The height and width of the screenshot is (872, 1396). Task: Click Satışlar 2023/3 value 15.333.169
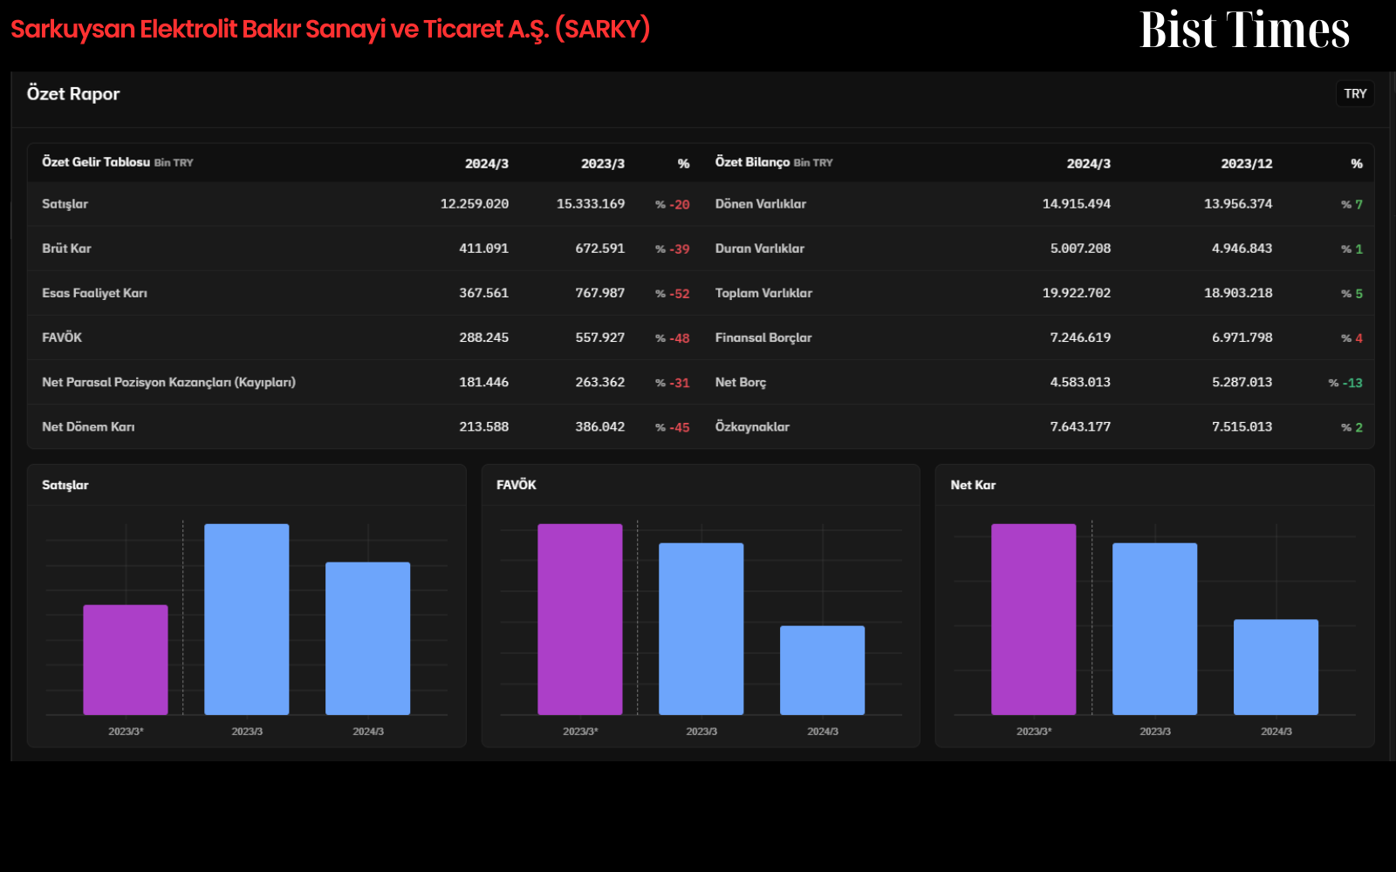pos(591,204)
